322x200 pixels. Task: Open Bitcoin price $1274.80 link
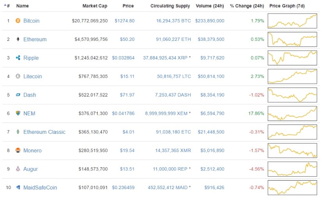tap(124, 21)
